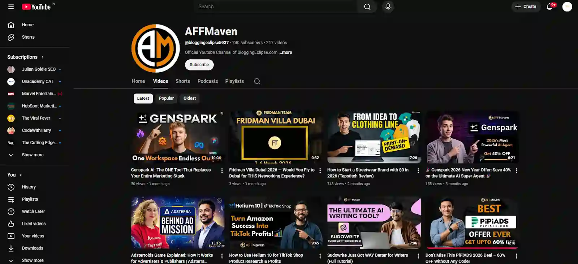
Task: Click the YouTube logo
Action: pyautogui.click(x=36, y=7)
